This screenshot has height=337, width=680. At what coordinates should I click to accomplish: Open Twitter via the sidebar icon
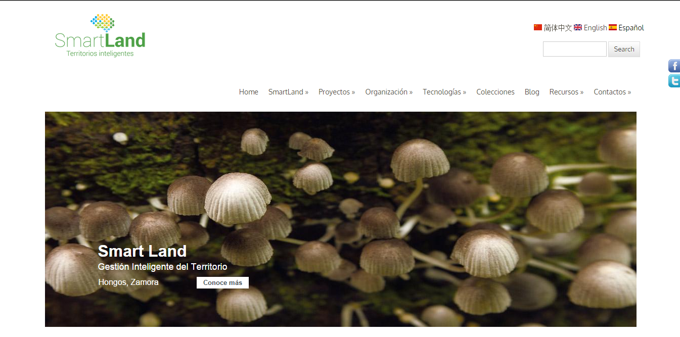coord(673,81)
